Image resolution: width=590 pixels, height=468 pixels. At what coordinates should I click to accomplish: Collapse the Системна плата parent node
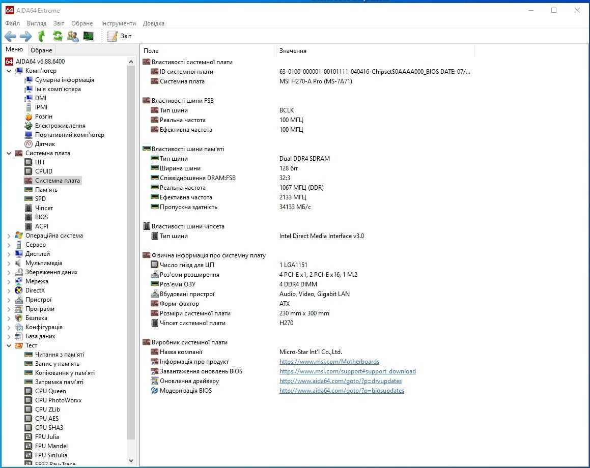(9, 153)
